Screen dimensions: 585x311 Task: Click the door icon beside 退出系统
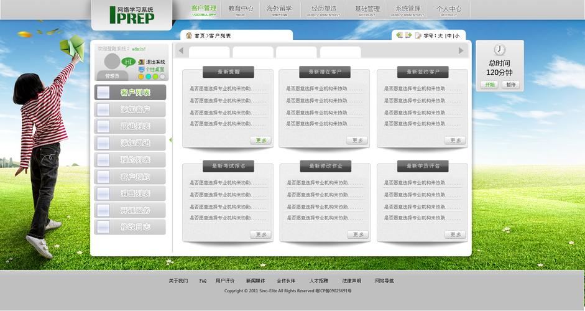(141, 62)
